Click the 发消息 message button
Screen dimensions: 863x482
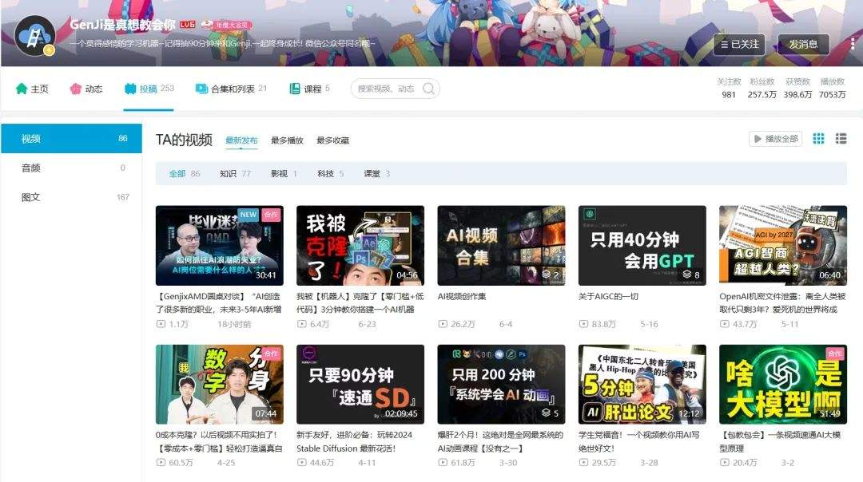pos(803,45)
